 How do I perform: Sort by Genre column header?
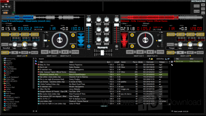126,62
